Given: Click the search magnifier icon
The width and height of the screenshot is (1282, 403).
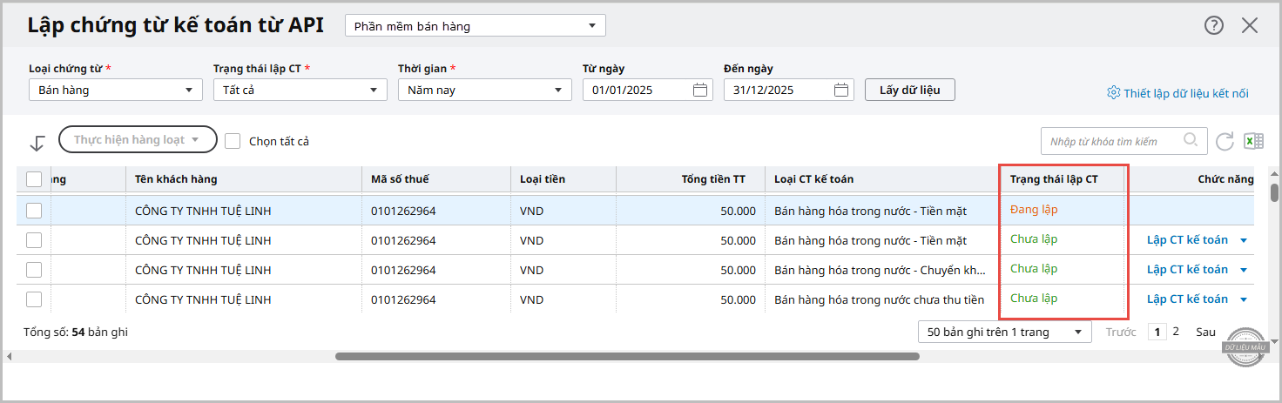Looking at the screenshot, I should [x=1191, y=140].
